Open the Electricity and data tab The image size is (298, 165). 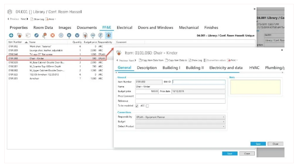coord(226,68)
